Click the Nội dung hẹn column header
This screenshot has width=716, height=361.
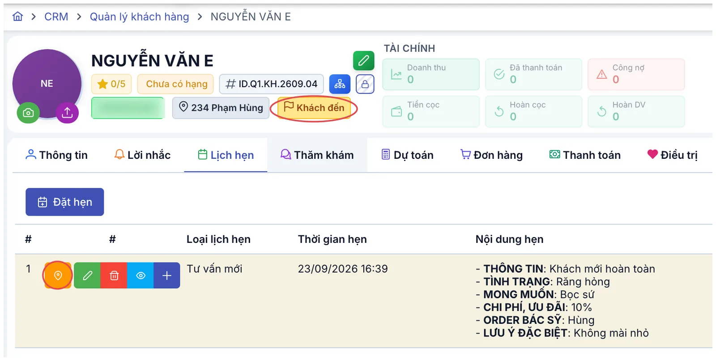509,239
